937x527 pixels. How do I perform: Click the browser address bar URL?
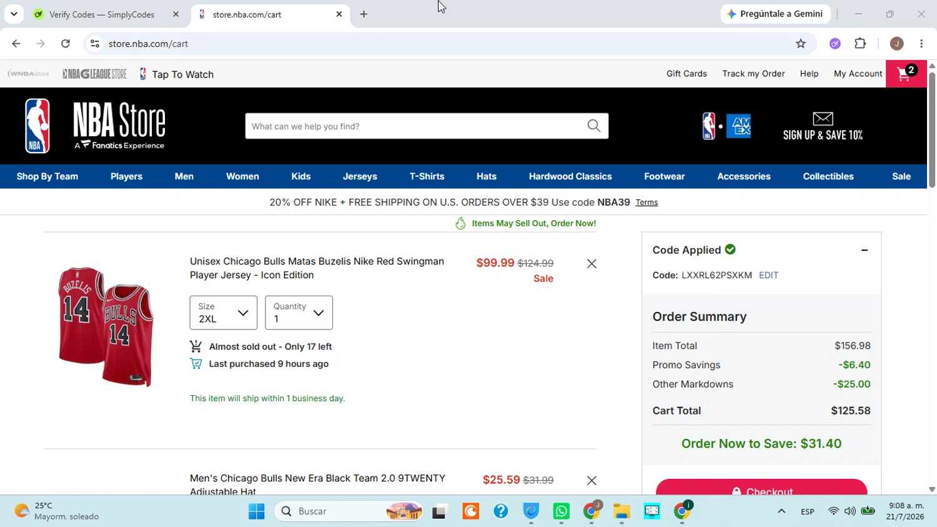(149, 44)
